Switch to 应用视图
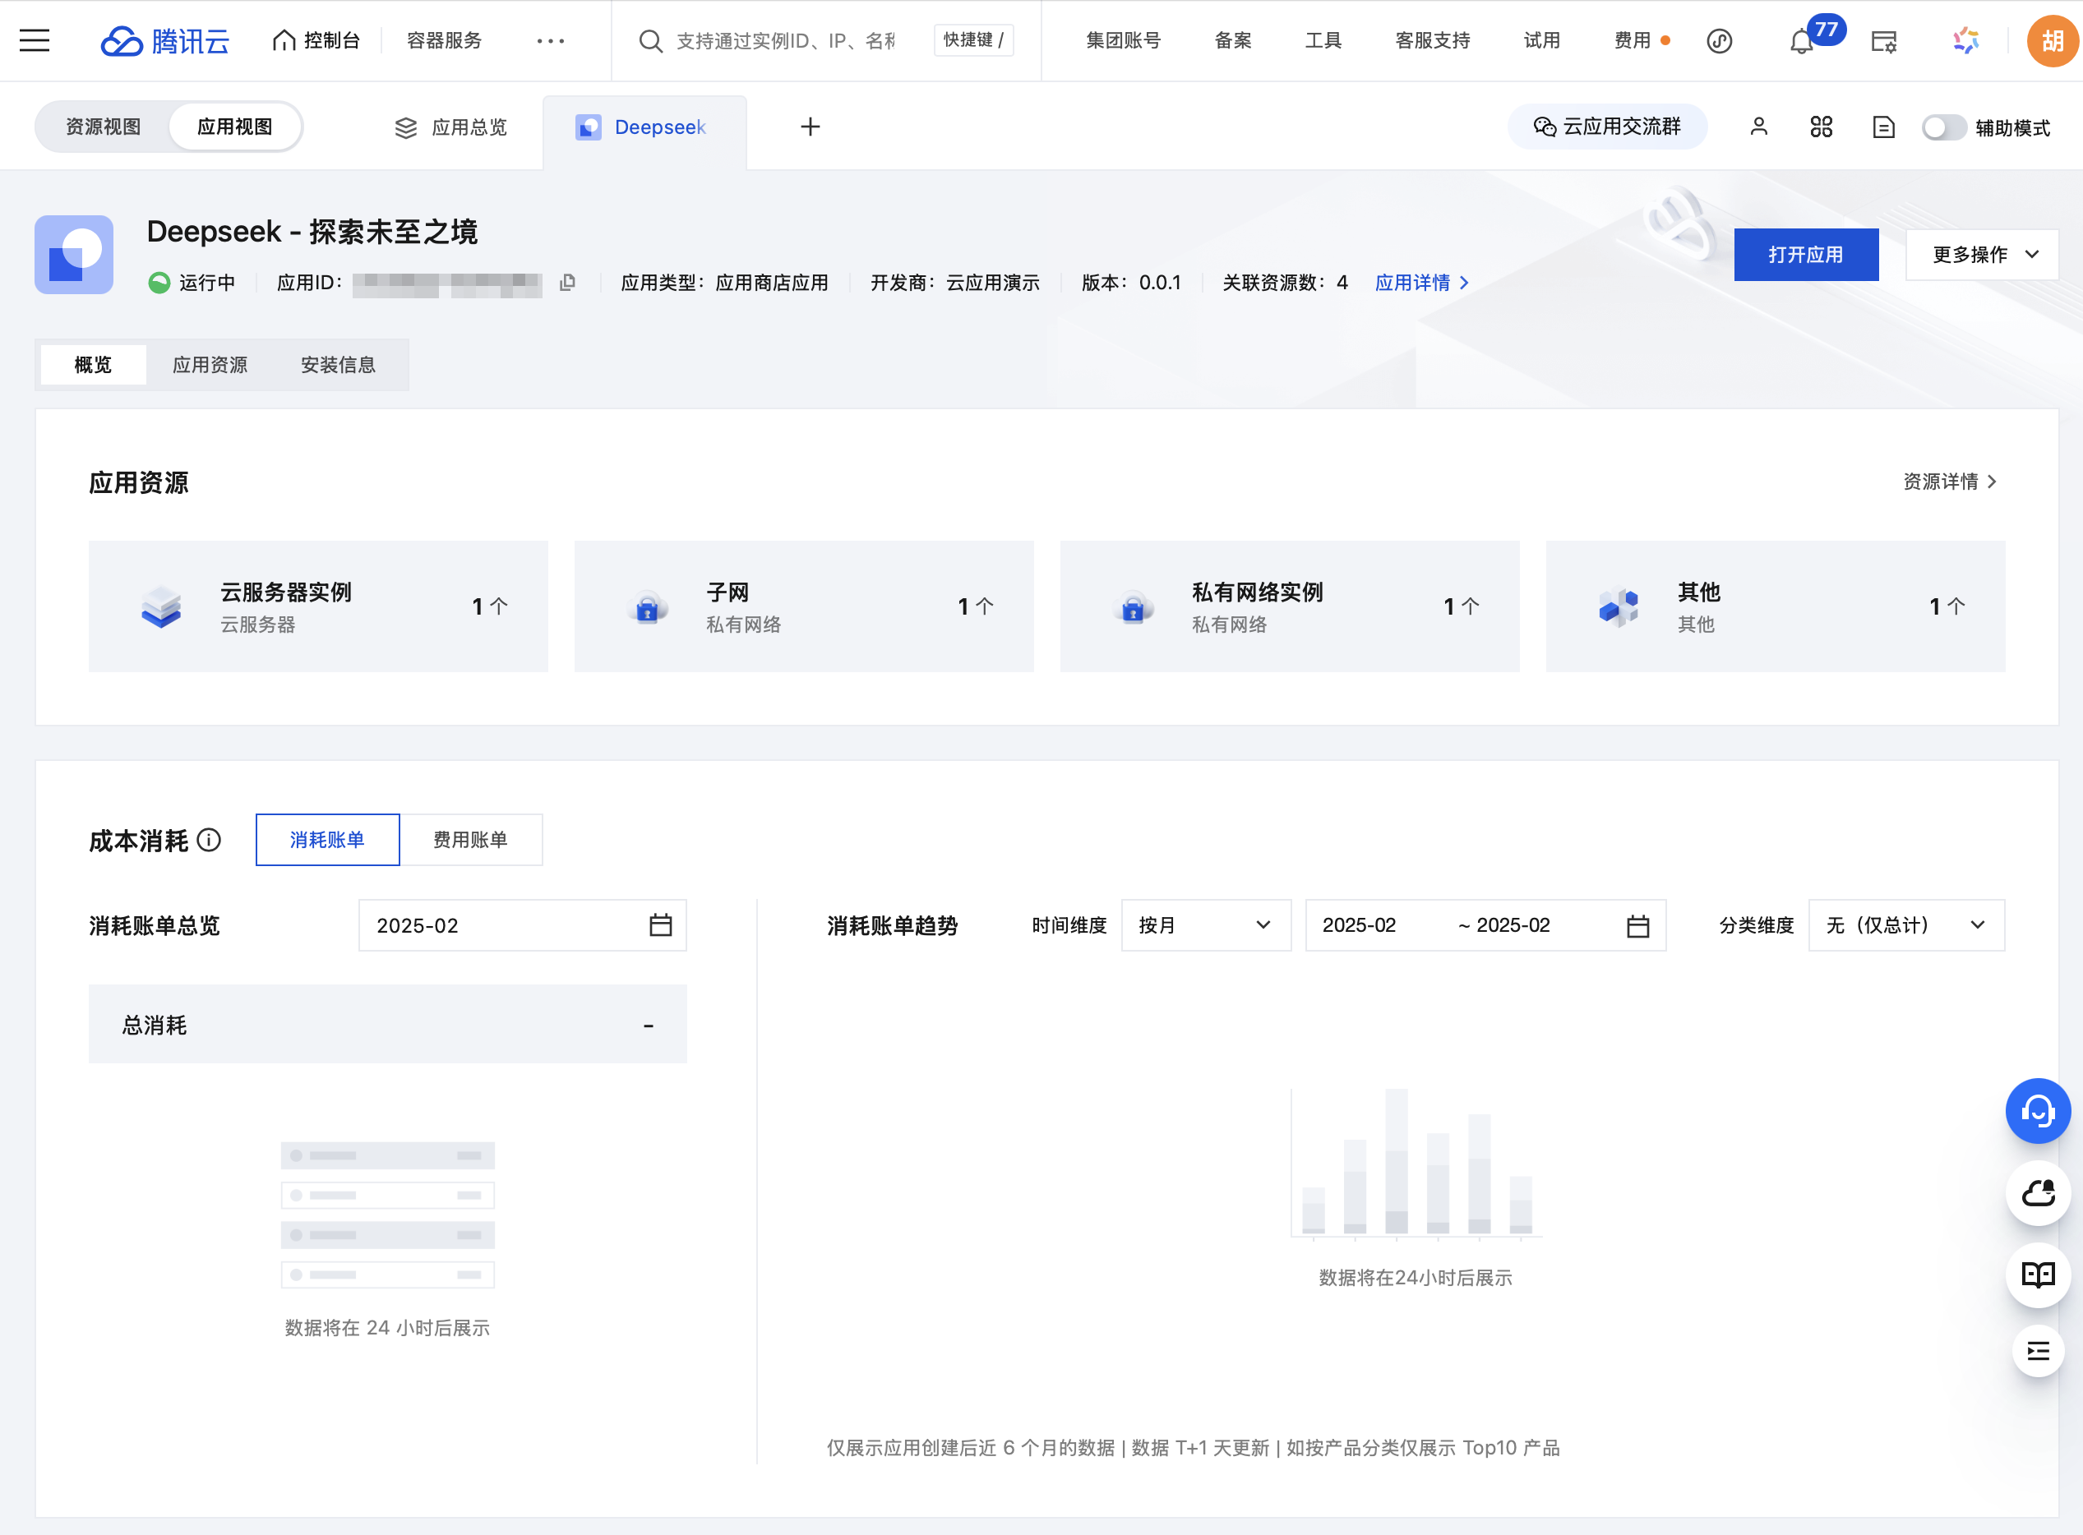 [x=235, y=127]
